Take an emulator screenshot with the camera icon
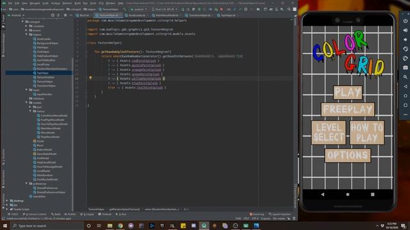Screen dimensions: 410x230 coord(406,68)
